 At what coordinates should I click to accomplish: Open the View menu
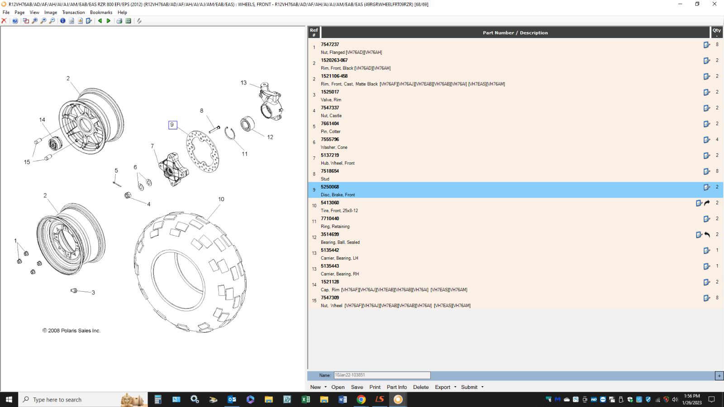(34, 12)
